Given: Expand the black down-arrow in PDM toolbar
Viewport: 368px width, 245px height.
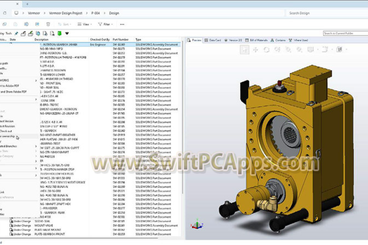Looking at the screenshot, I should [x=67, y=34].
